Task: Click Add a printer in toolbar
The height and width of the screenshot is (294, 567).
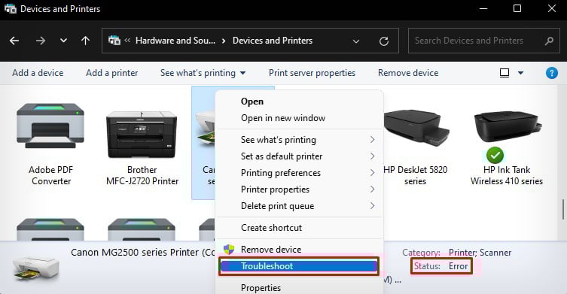Action: (111, 73)
